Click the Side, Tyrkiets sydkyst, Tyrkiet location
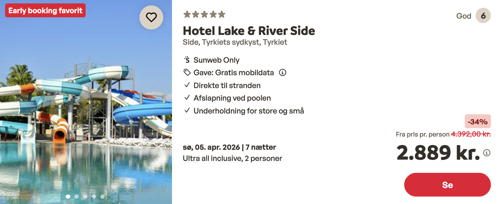This screenshot has height=204, width=499. (235, 42)
